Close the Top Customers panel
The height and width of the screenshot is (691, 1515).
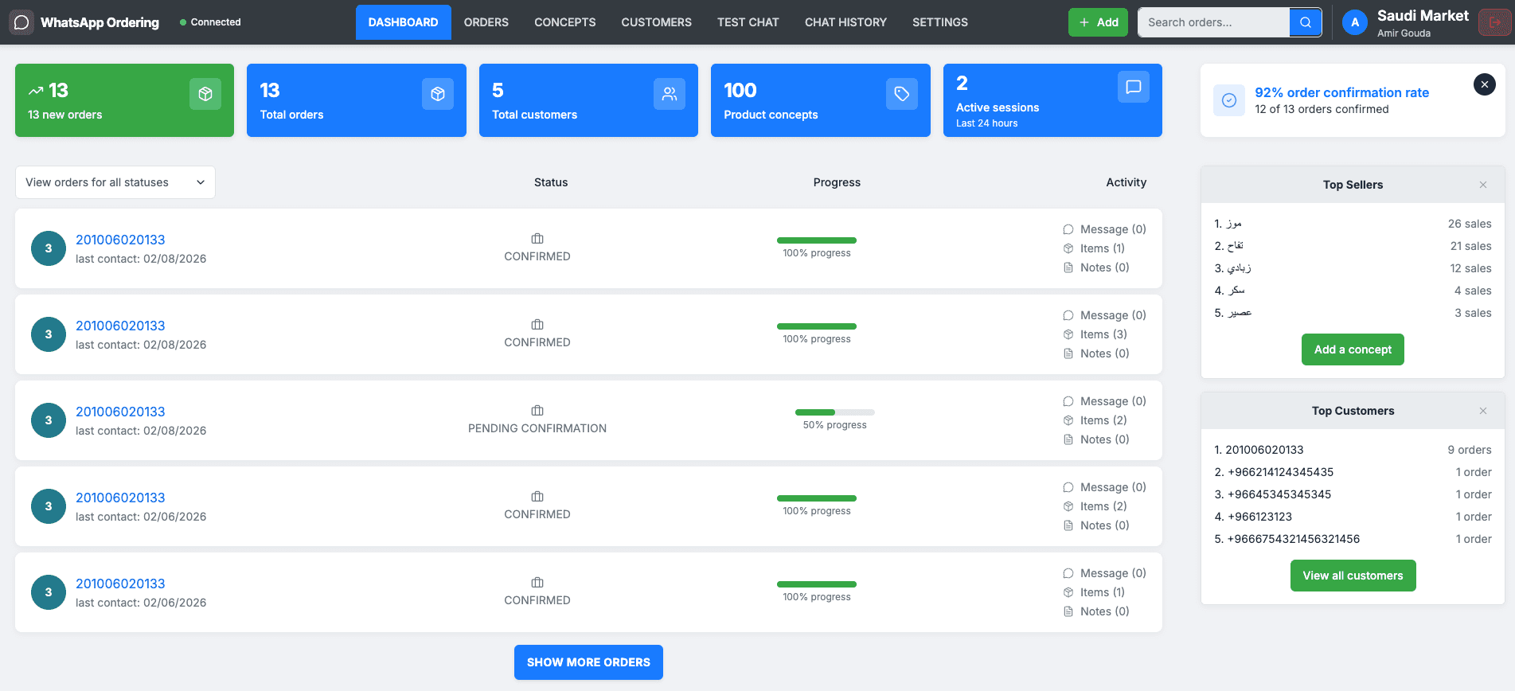click(1483, 411)
